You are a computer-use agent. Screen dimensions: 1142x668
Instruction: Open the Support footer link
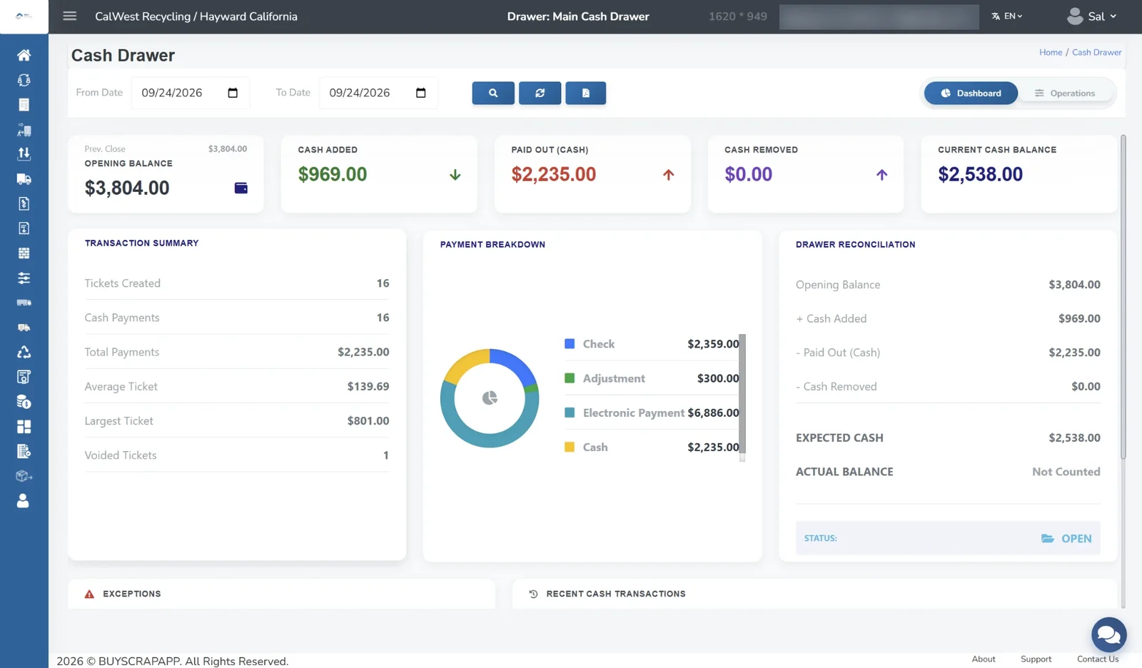(x=1036, y=659)
